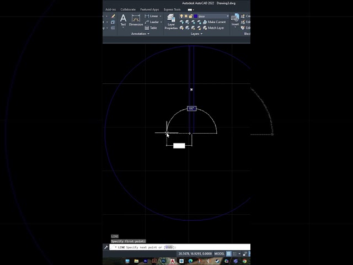The width and height of the screenshot is (353, 265).
Task: Open Google Chrome in taskbar
Action: pos(244,261)
